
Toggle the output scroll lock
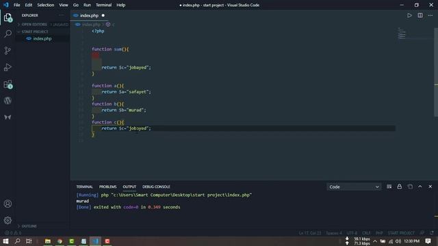tap(400, 187)
